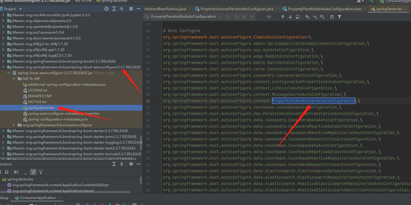Select LICENSE.txt in META-INF

pyautogui.click(x=38, y=90)
